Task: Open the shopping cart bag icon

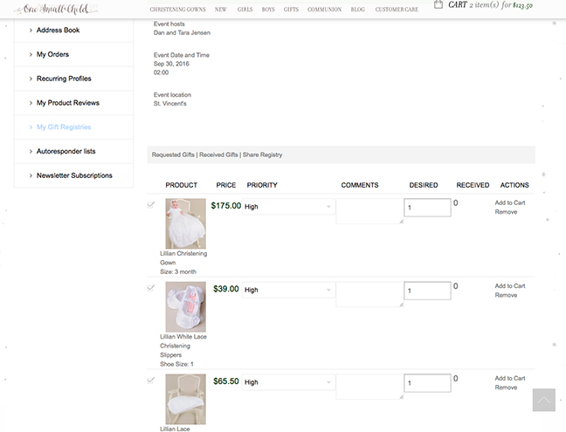Action: tap(438, 5)
